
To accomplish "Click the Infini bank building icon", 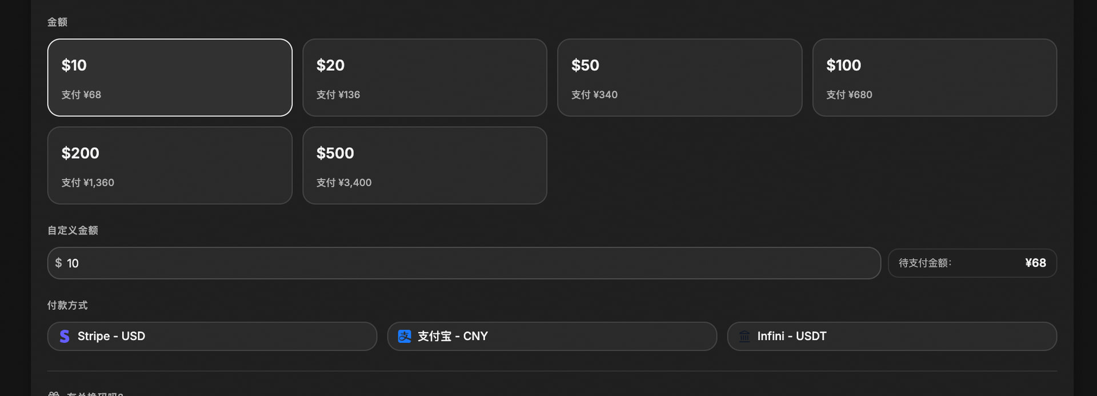I will tap(744, 337).
